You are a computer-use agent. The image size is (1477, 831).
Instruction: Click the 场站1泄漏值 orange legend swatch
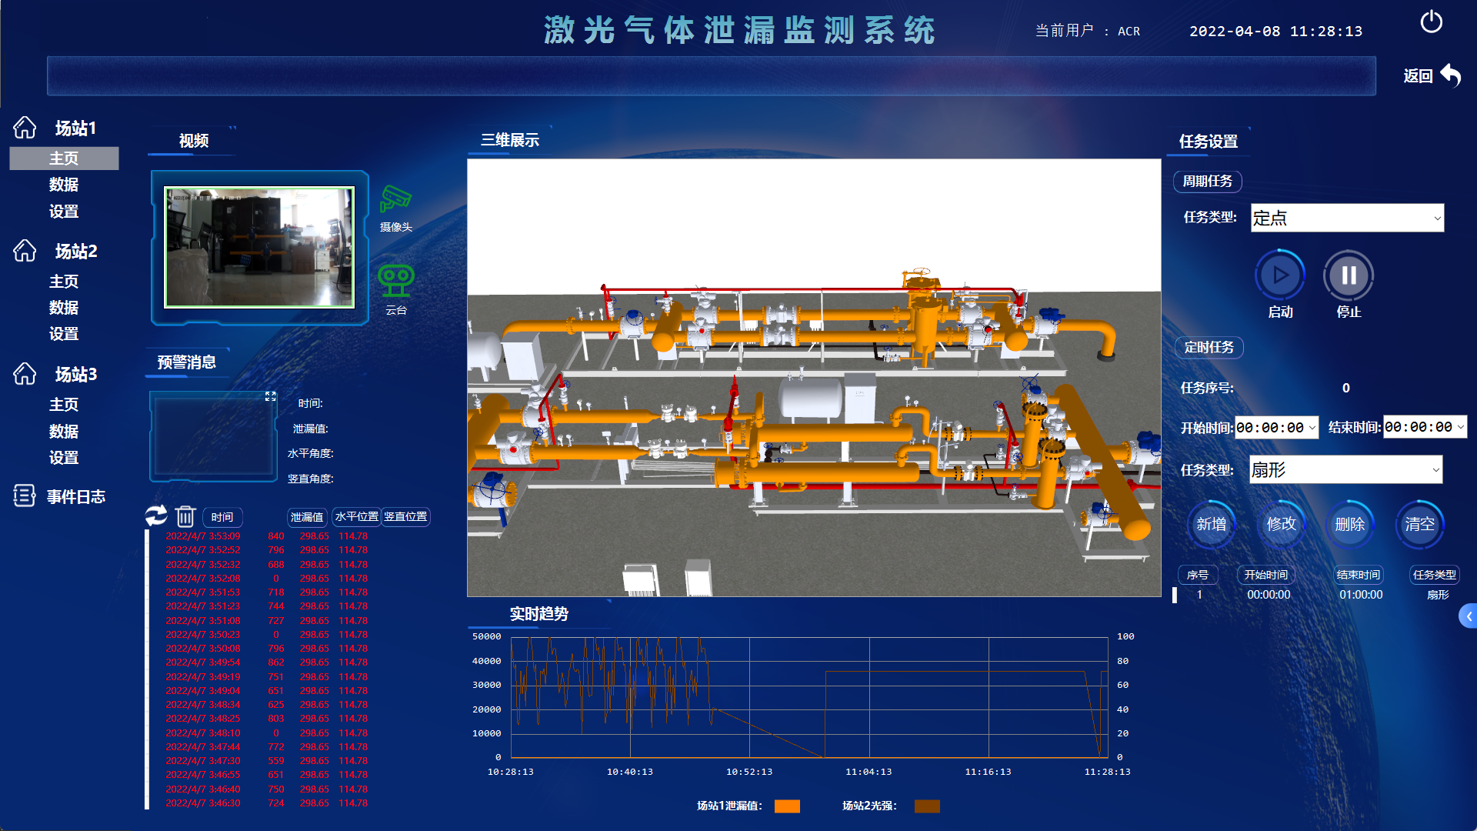(787, 806)
